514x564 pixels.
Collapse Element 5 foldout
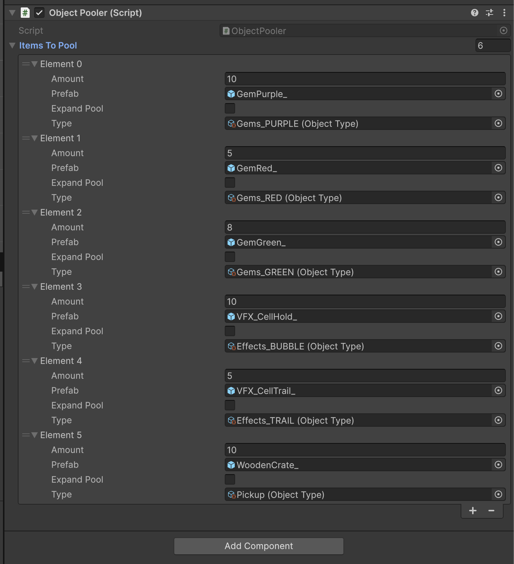(34, 435)
